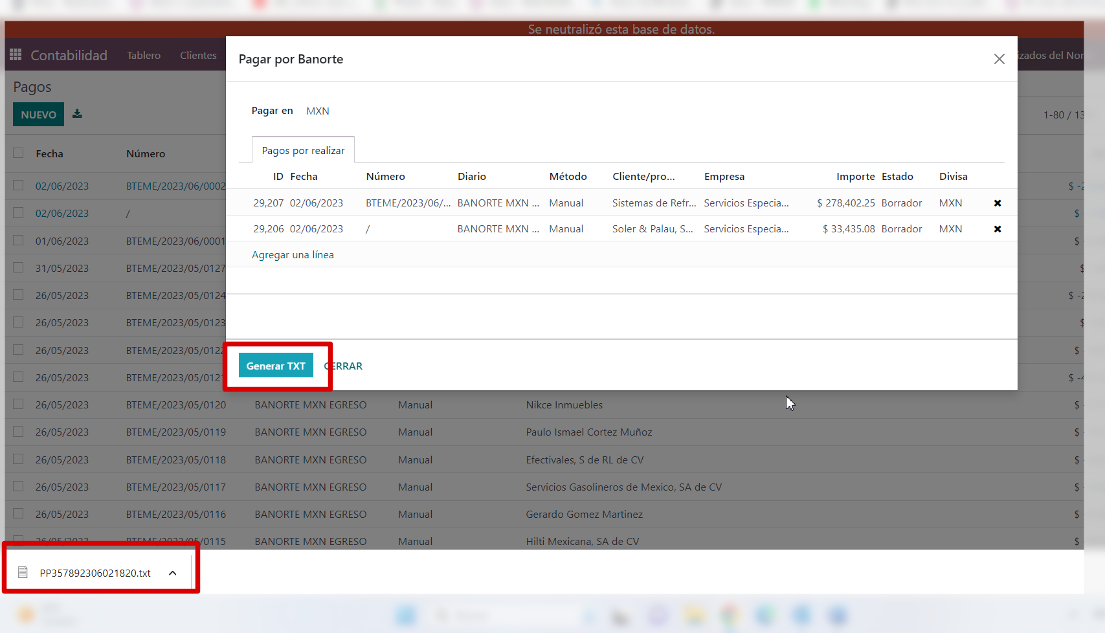Image resolution: width=1105 pixels, height=633 pixels.
Task: Click the Generar TXT button
Action: (x=276, y=366)
